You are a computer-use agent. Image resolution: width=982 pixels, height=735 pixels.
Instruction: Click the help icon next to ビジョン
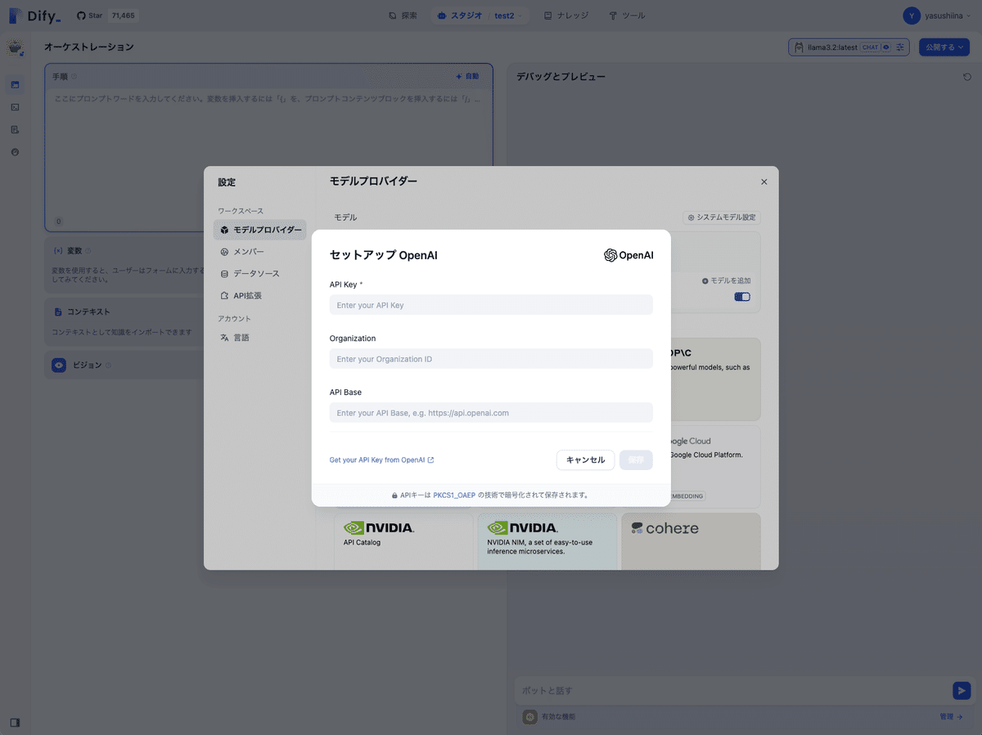pos(108,365)
